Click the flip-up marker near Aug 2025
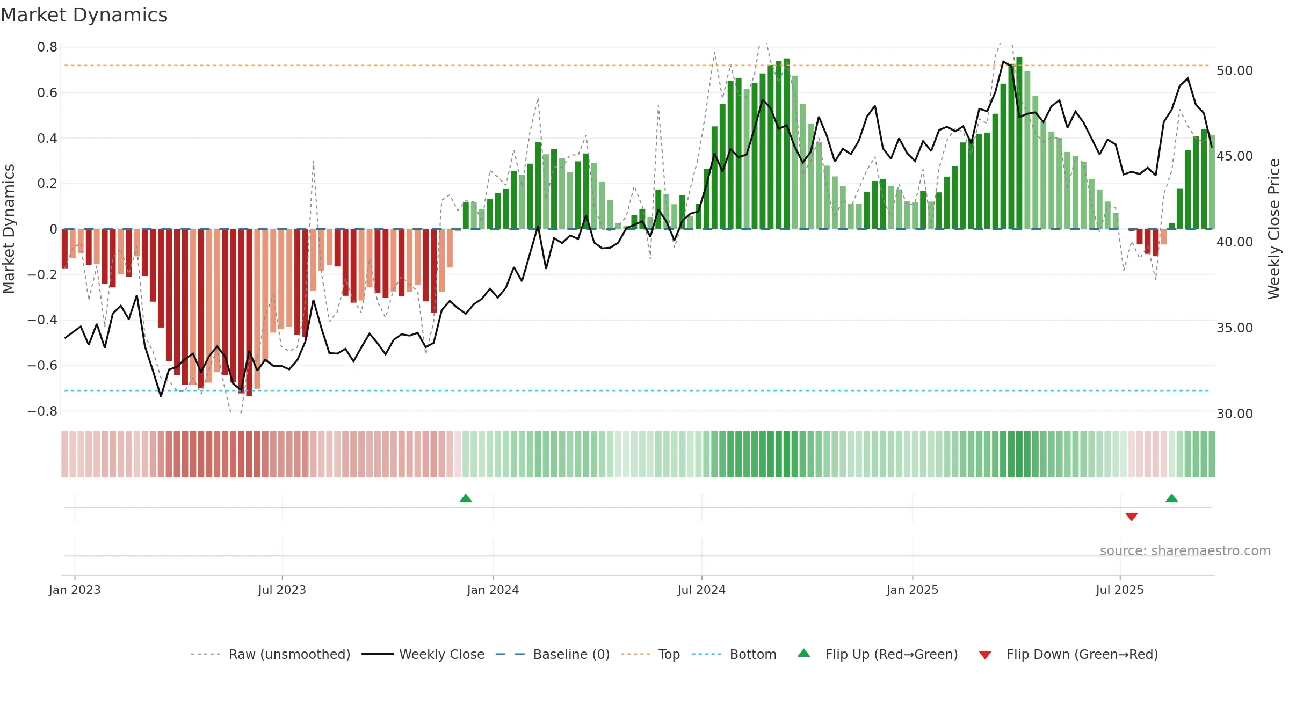Viewport: 1289px width, 725px height. coord(1172,498)
